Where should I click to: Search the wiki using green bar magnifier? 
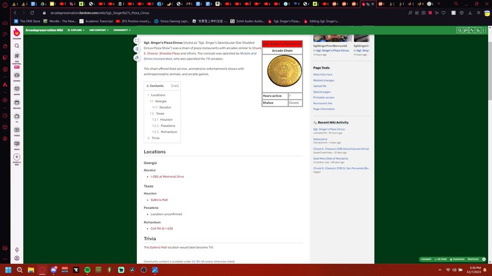[460, 30]
